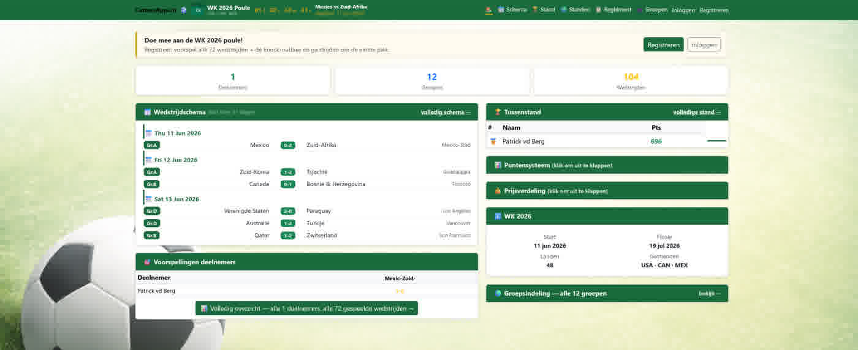Click the 696 points value
Viewport: 858px width, 350px height.
click(x=656, y=141)
